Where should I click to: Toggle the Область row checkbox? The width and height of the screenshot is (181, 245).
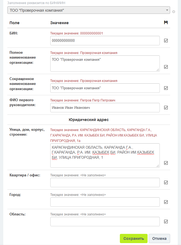[166, 221]
